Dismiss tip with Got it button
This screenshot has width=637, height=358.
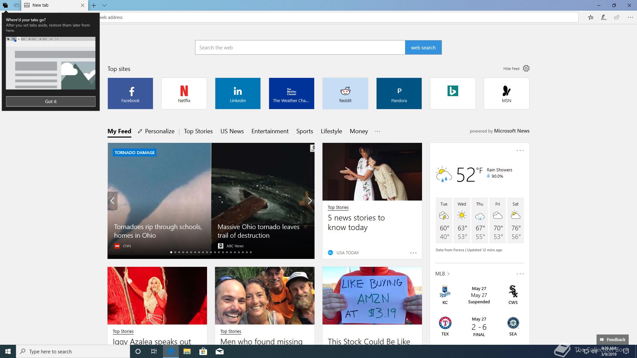tap(51, 101)
